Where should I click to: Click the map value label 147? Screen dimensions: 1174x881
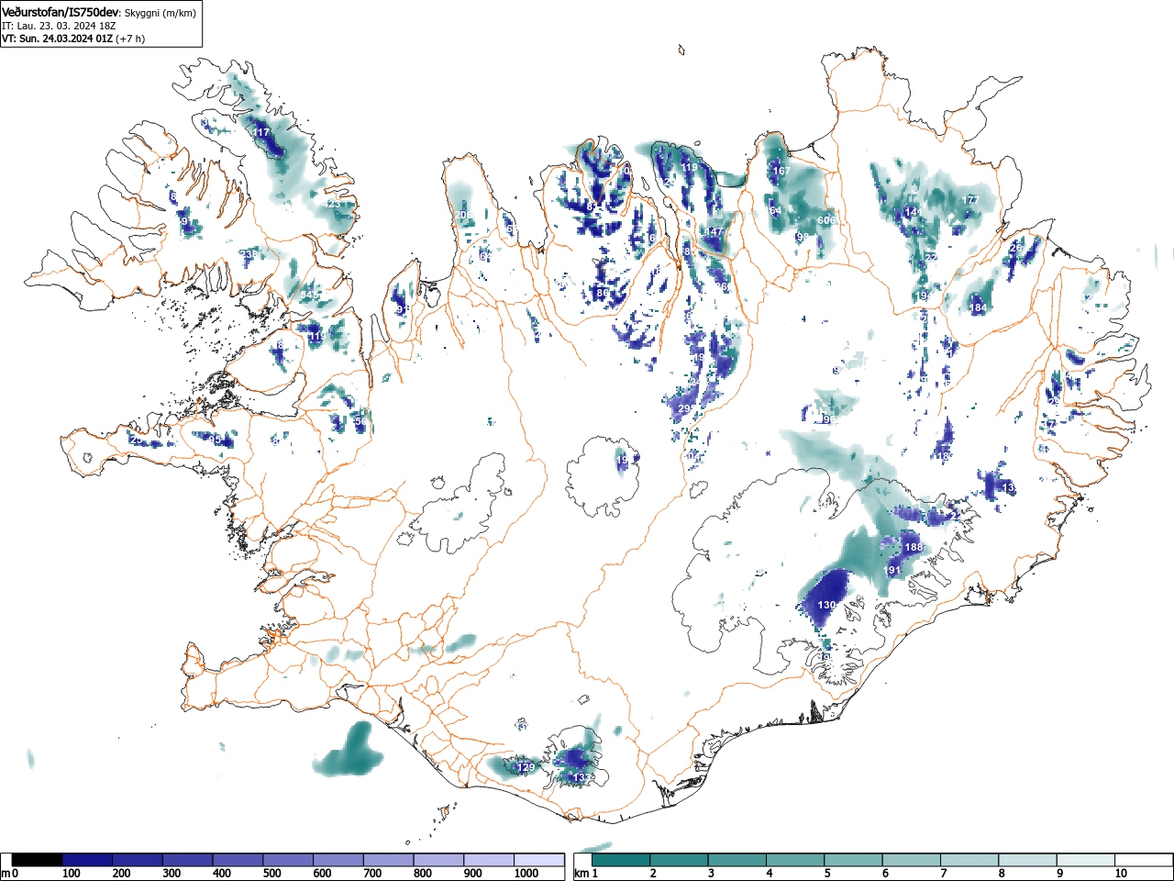click(x=714, y=233)
